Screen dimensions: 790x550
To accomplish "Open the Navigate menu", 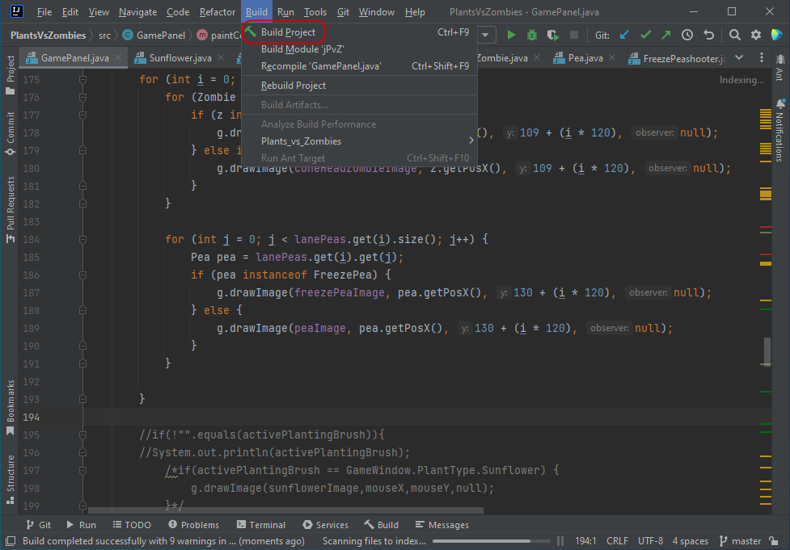I will pyautogui.click(x=137, y=11).
